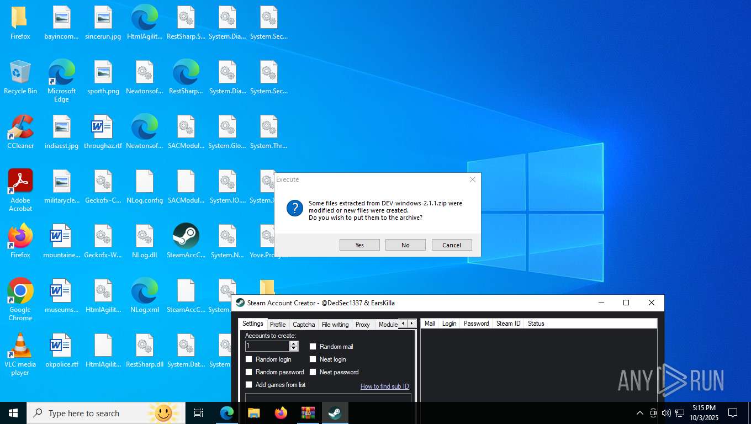The image size is (751, 424).
Task: Open Firefox from the taskbar
Action: [281, 413]
